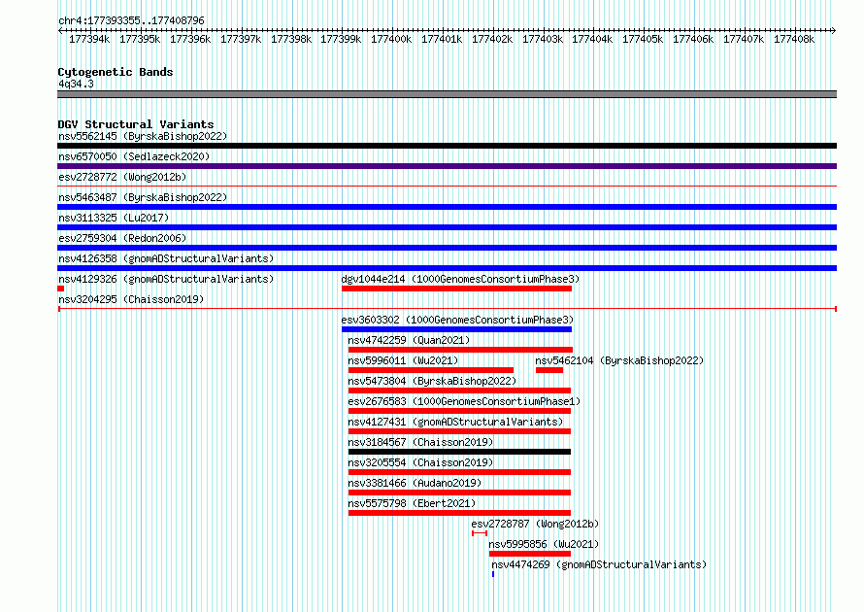The width and height of the screenshot is (864, 612).
Task: Click the gray 4q34.3 cytogenetic band bar
Action: [x=447, y=94]
